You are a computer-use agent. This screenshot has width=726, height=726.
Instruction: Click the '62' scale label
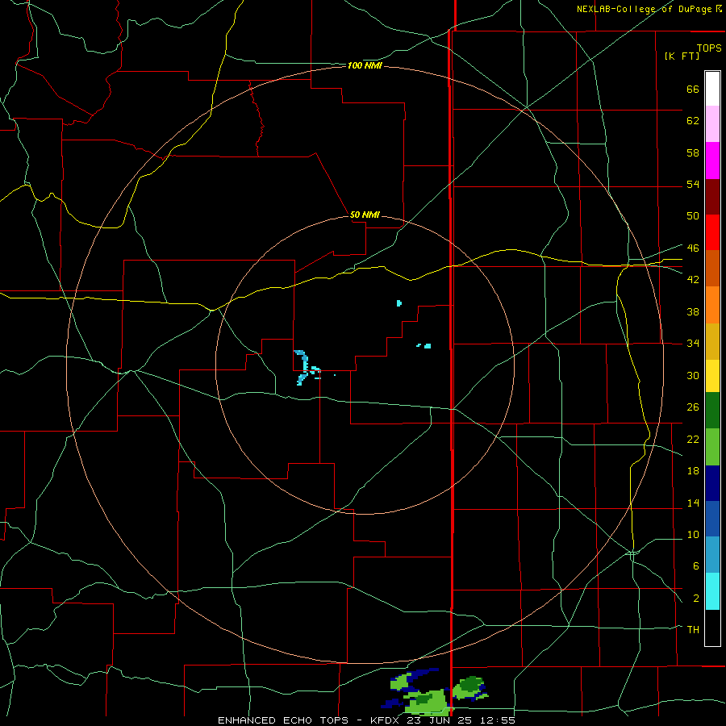click(693, 120)
